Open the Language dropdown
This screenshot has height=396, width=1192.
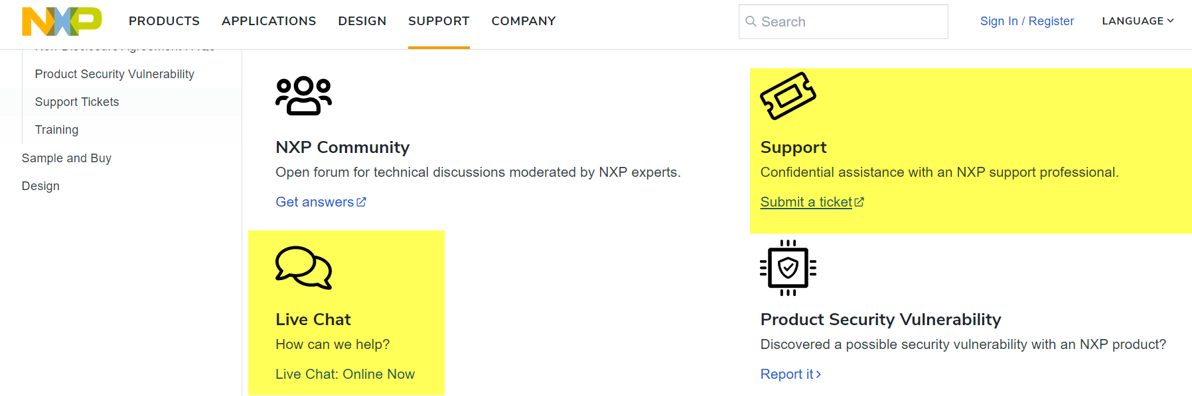[1138, 21]
